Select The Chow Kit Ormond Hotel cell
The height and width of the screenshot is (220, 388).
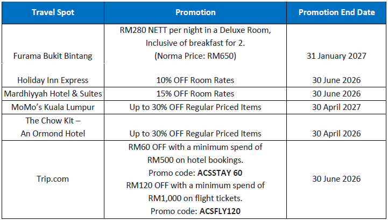53,127
